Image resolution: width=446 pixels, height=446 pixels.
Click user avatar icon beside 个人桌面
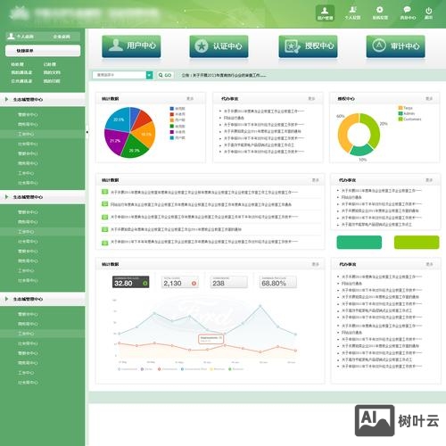pyautogui.click(x=11, y=37)
